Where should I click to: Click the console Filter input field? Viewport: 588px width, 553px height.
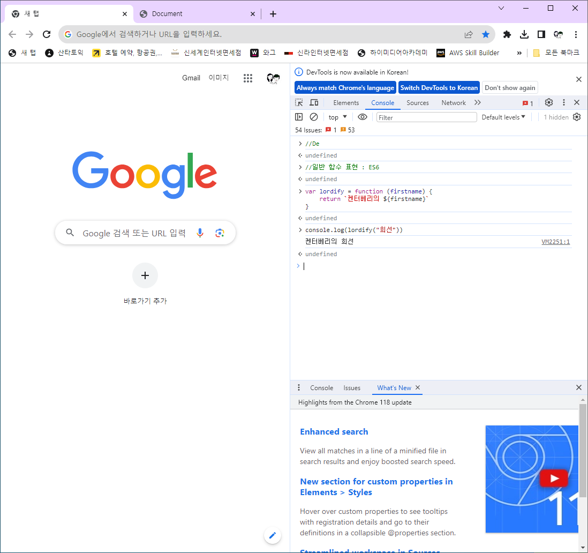426,117
